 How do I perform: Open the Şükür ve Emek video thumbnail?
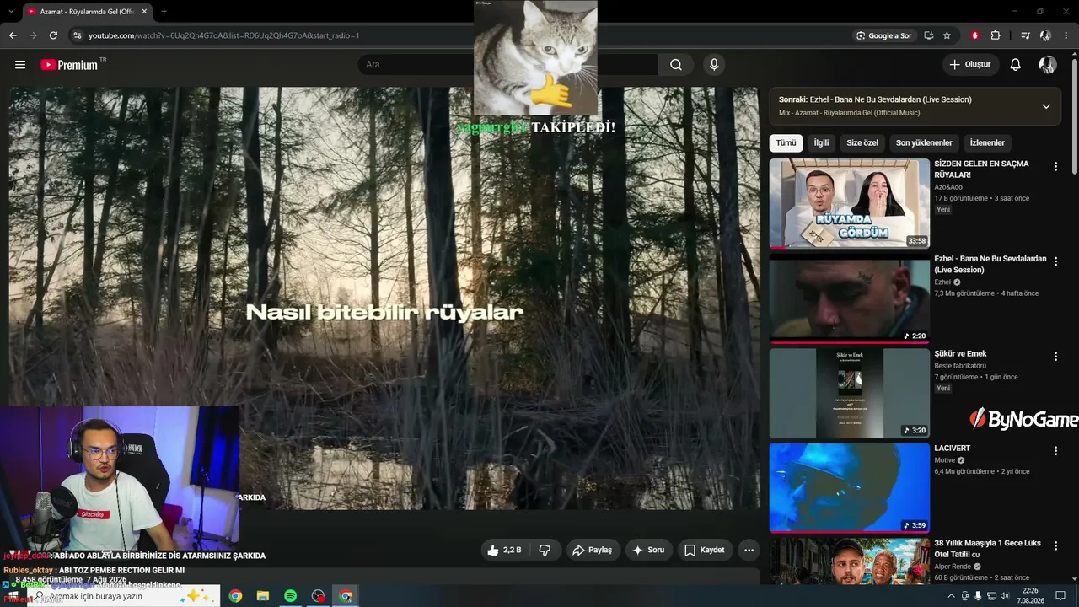(x=850, y=393)
